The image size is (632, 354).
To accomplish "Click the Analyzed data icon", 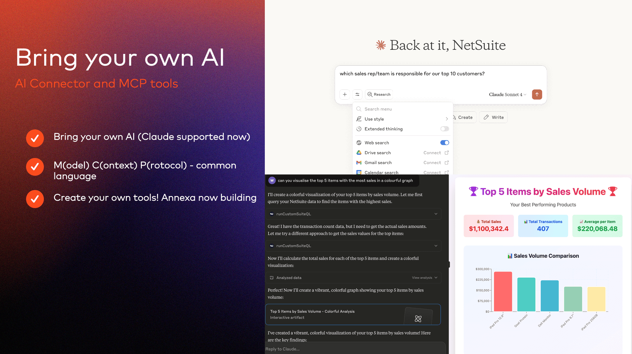I will pyautogui.click(x=272, y=278).
